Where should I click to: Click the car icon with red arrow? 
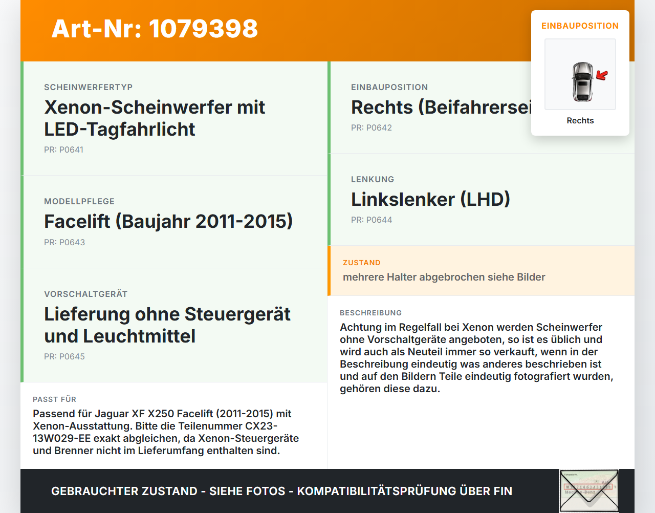[580, 74]
